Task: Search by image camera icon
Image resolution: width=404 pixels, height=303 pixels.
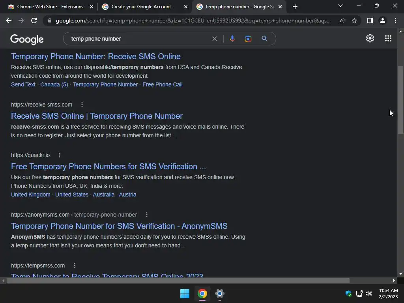Action: tap(248, 39)
